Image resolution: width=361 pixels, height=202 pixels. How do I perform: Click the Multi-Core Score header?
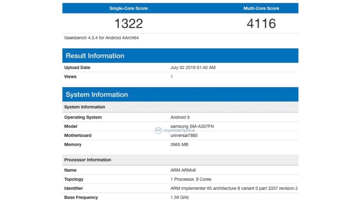(261, 8)
